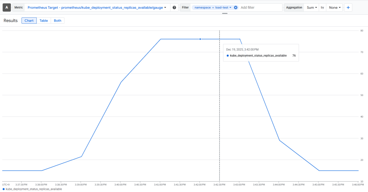368x192 pixels.
Task: Open the metric help question mark icon
Action: (174, 8)
